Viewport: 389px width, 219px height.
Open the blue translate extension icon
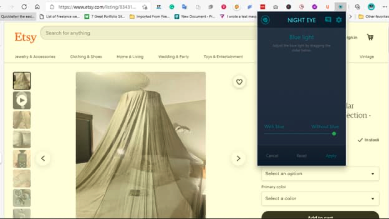point(185,7)
